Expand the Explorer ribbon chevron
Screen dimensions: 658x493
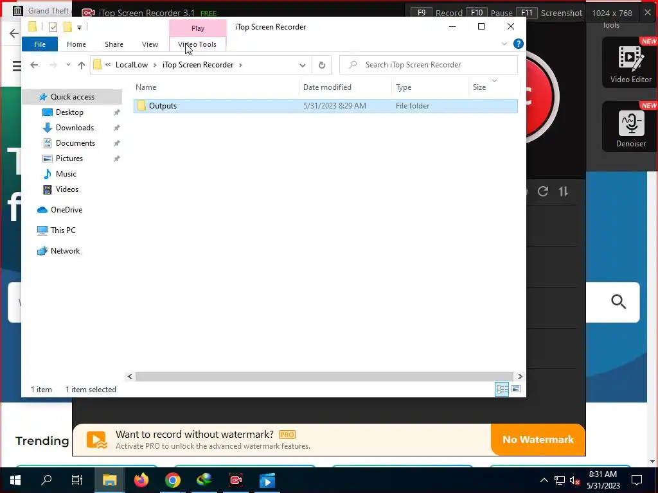click(504, 44)
